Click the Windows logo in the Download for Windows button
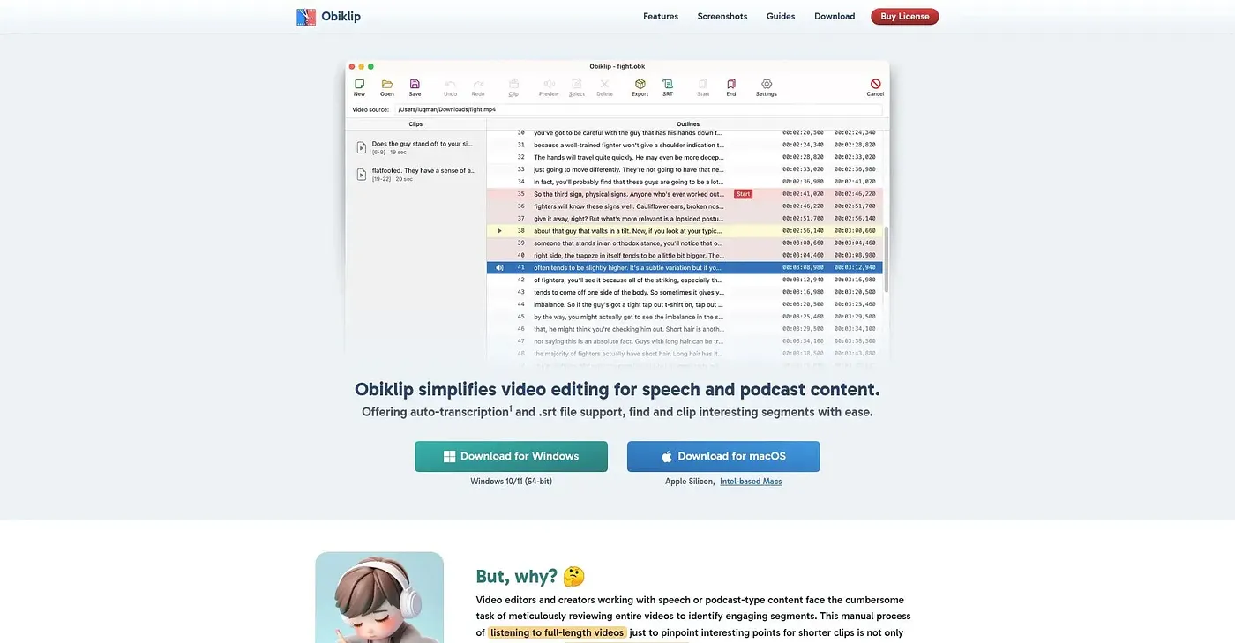1235x643 pixels. tap(449, 456)
